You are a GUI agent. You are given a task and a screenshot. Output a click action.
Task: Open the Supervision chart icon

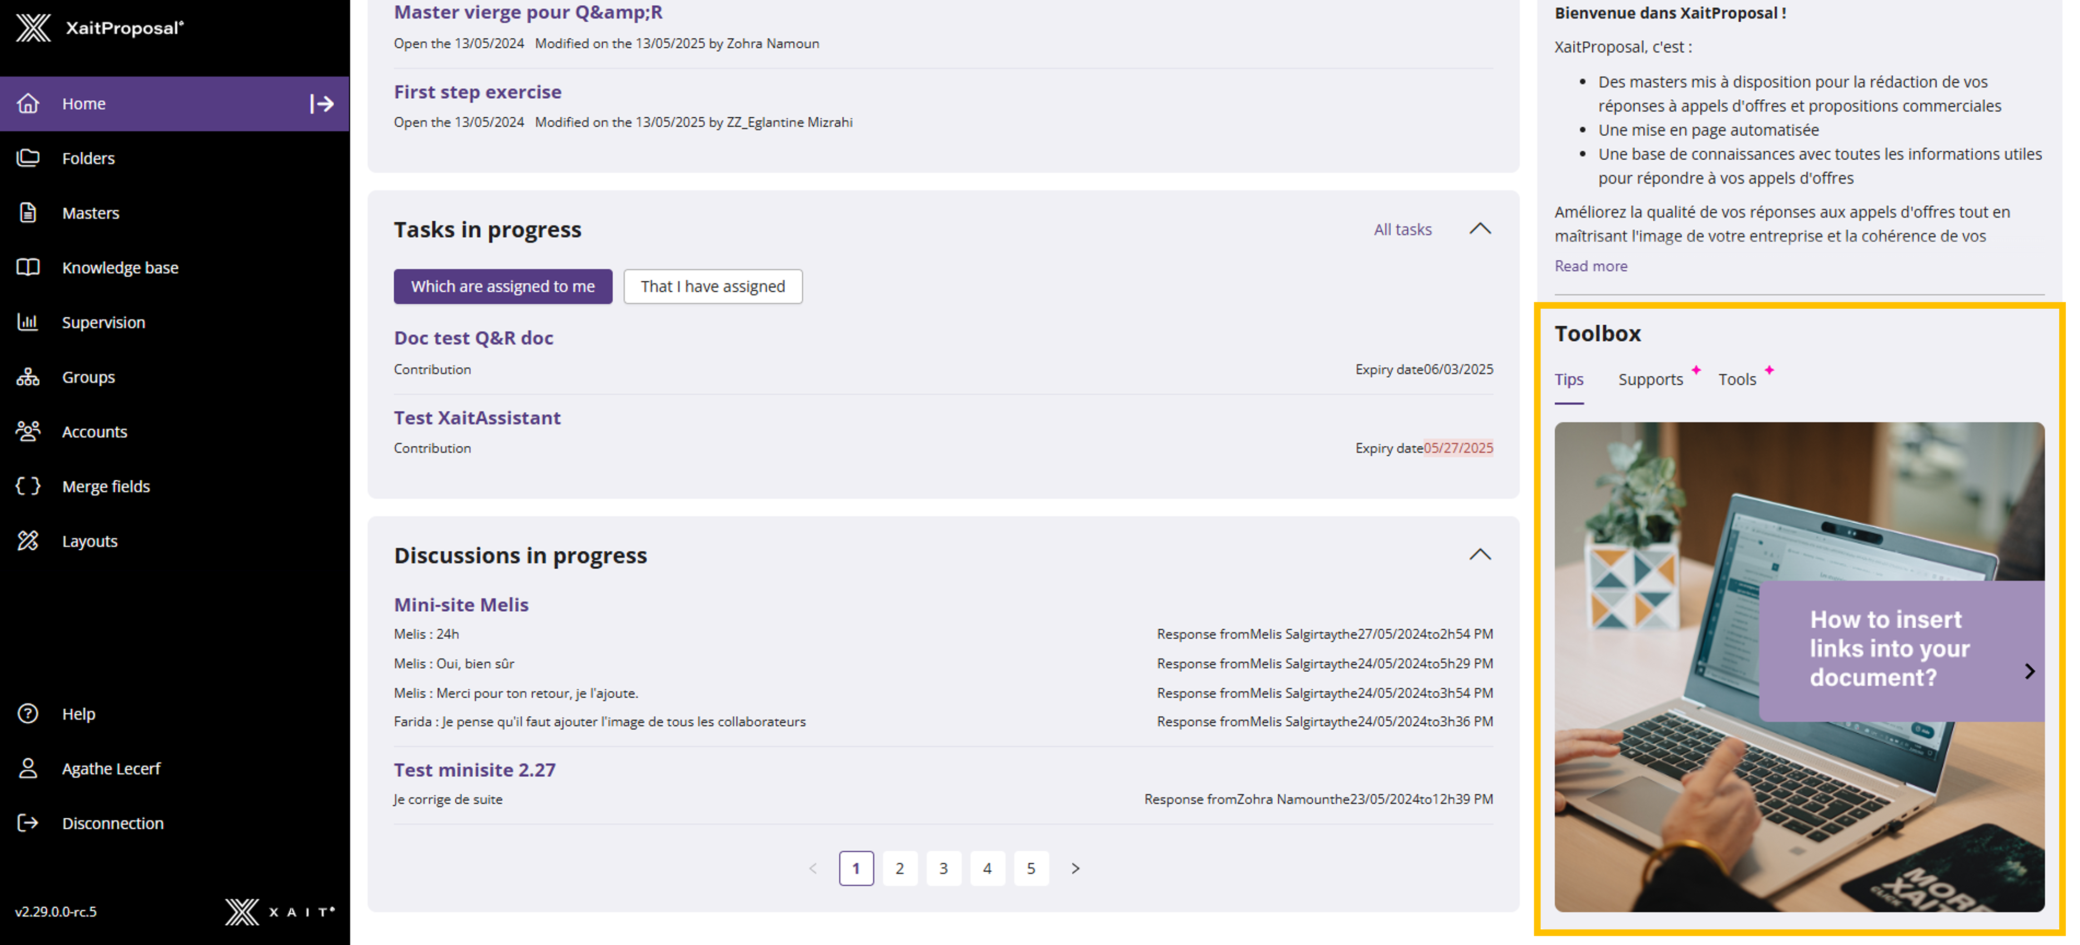coord(28,322)
